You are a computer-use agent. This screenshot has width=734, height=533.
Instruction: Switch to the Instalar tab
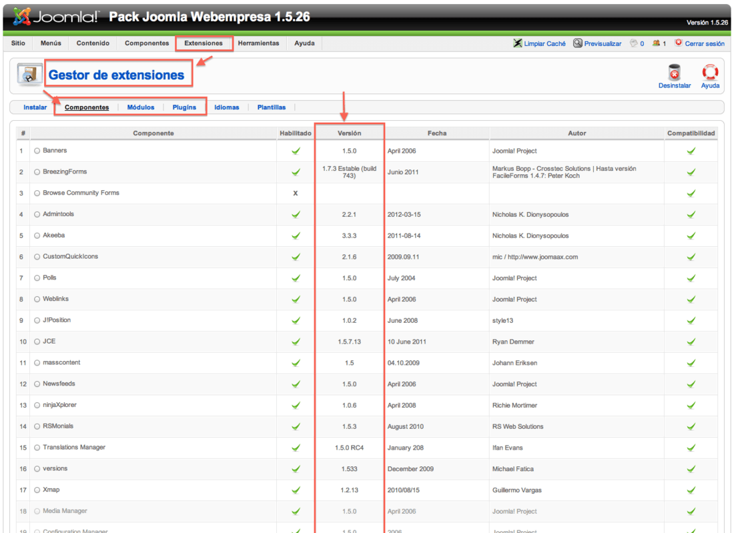point(35,107)
